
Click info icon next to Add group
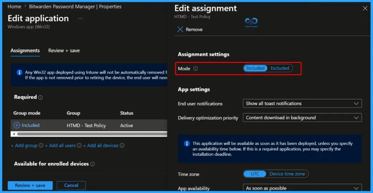click(41, 145)
